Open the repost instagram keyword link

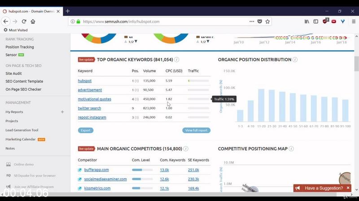(92, 117)
